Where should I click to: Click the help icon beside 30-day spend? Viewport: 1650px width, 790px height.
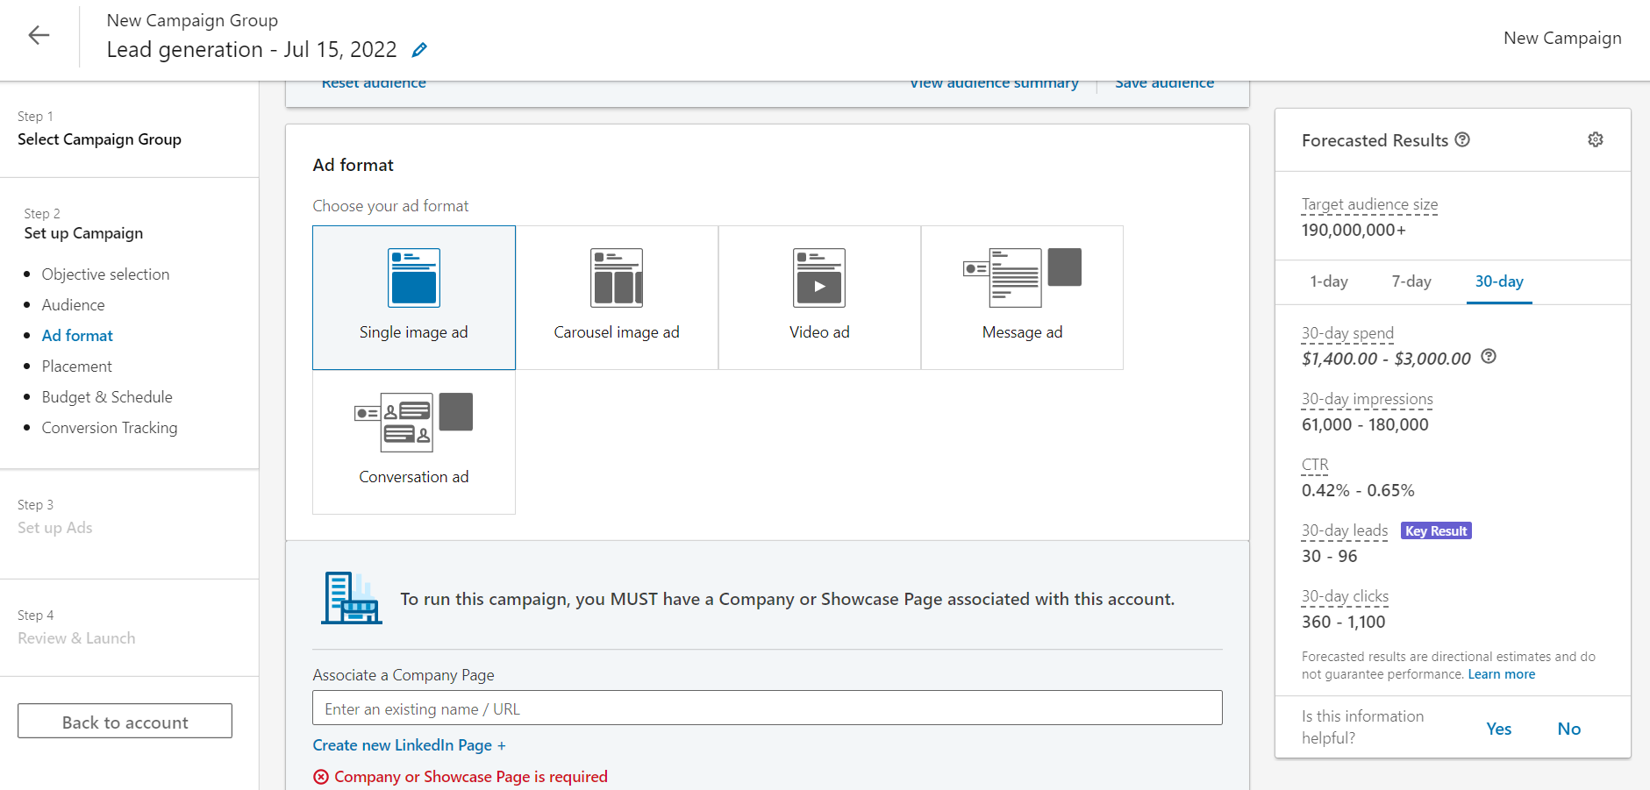pos(1489,357)
